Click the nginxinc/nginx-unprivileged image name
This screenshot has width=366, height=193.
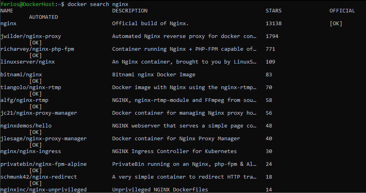click(x=44, y=190)
